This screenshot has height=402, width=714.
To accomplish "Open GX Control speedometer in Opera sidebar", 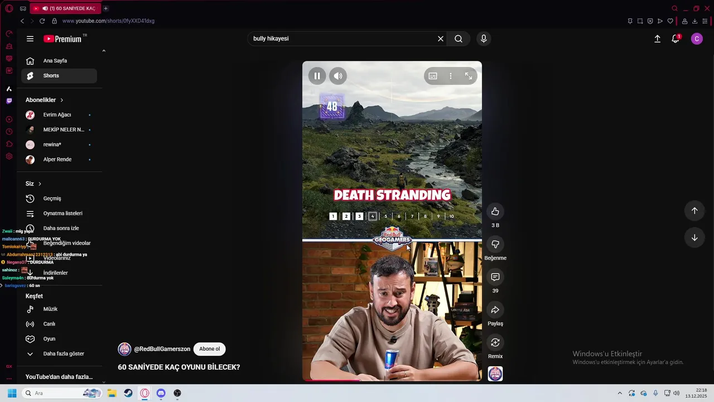I will coord(9,34).
